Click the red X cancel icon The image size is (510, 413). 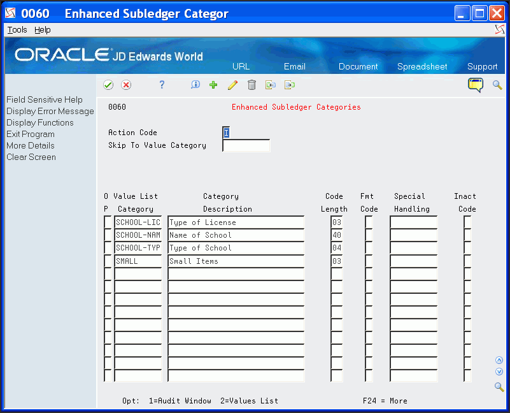[126, 85]
